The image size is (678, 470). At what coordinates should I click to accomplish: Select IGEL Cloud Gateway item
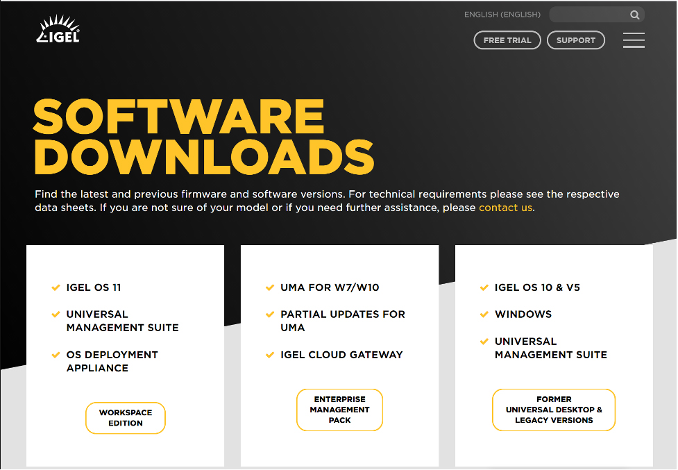[x=341, y=355]
